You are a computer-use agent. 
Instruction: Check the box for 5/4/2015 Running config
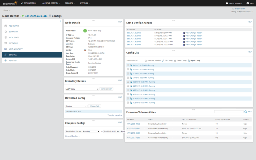(128, 65)
